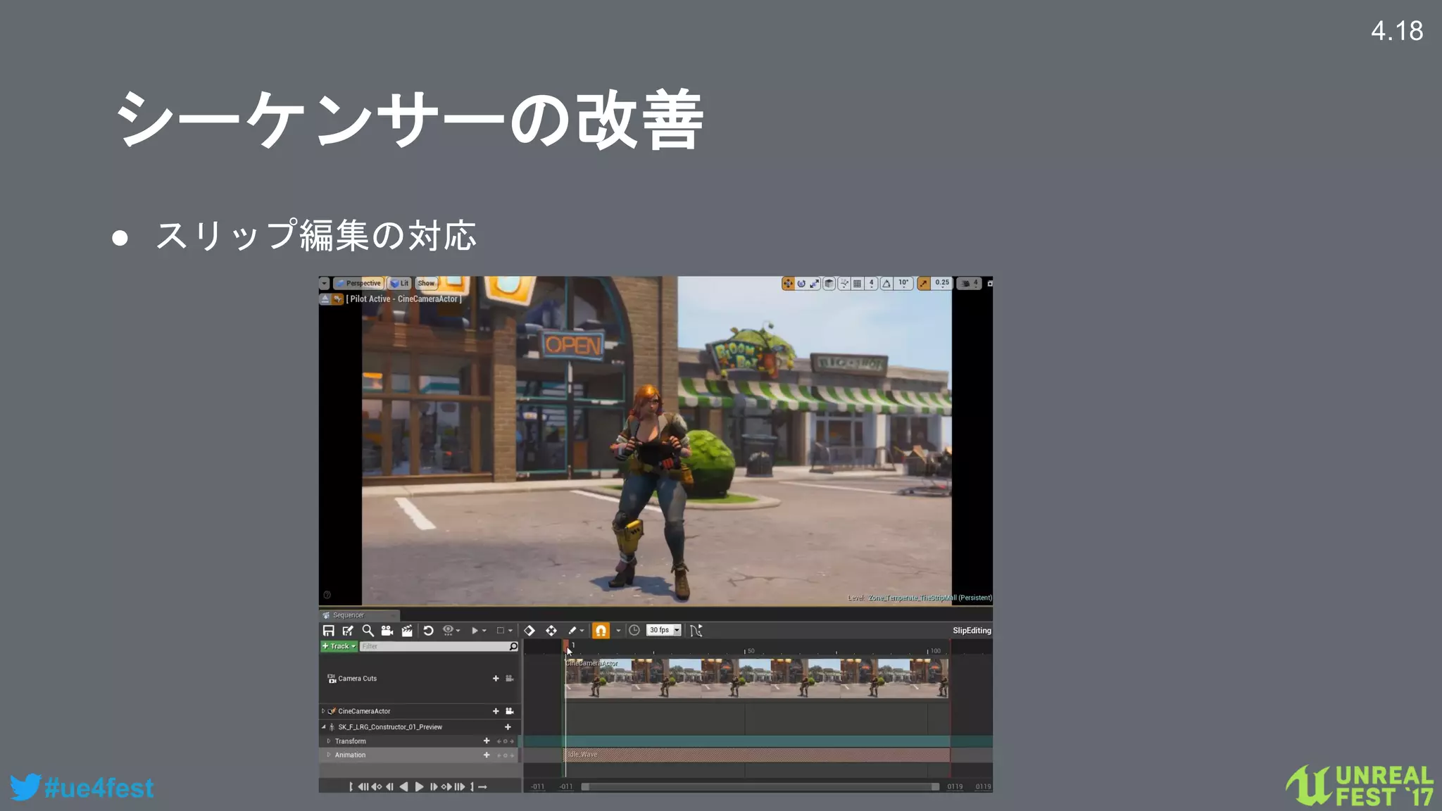
Task: Open general options eye dropdown
Action: pos(451,631)
